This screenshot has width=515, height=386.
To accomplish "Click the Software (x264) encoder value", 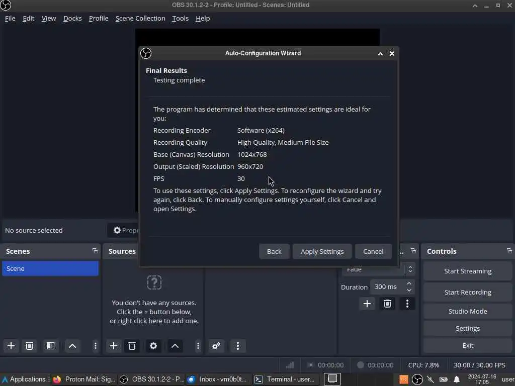I will coord(261,130).
